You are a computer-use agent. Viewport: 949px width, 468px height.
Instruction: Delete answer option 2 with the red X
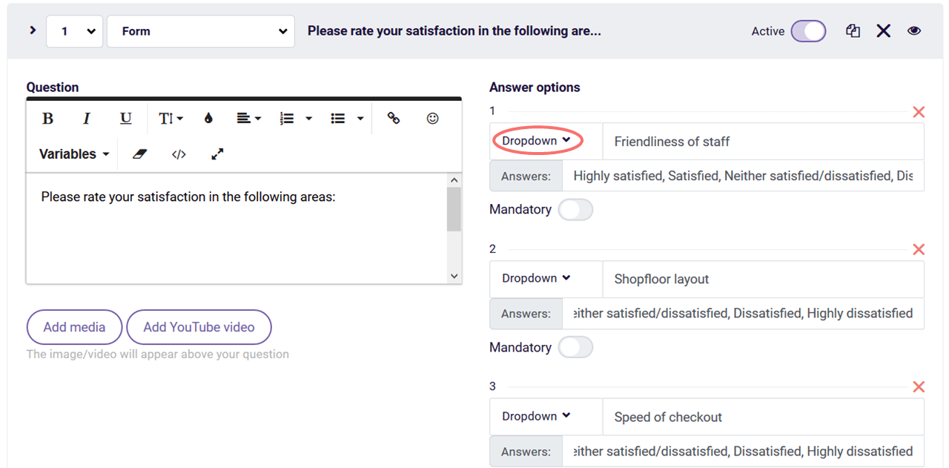click(919, 249)
